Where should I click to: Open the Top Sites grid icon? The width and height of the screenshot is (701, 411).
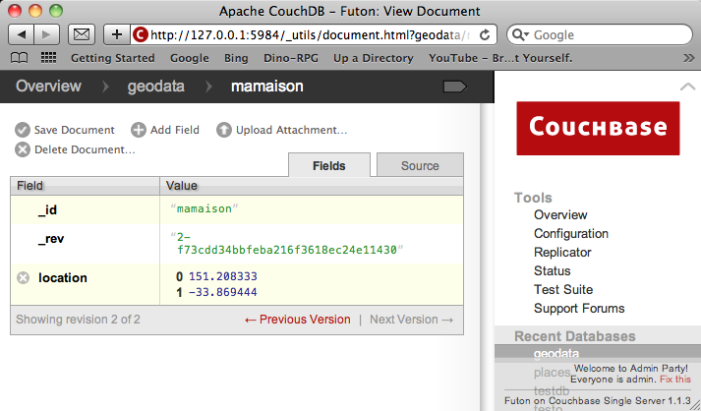(48, 58)
